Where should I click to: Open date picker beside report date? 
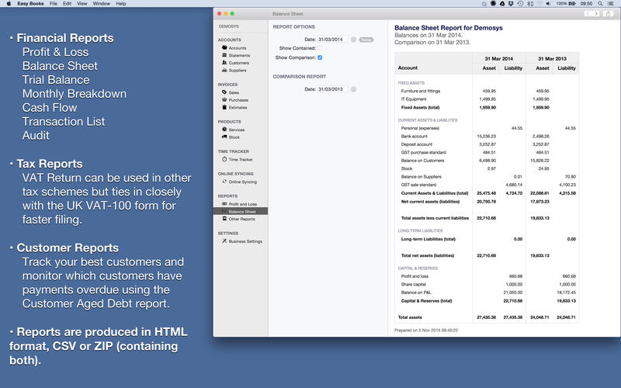point(353,39)
